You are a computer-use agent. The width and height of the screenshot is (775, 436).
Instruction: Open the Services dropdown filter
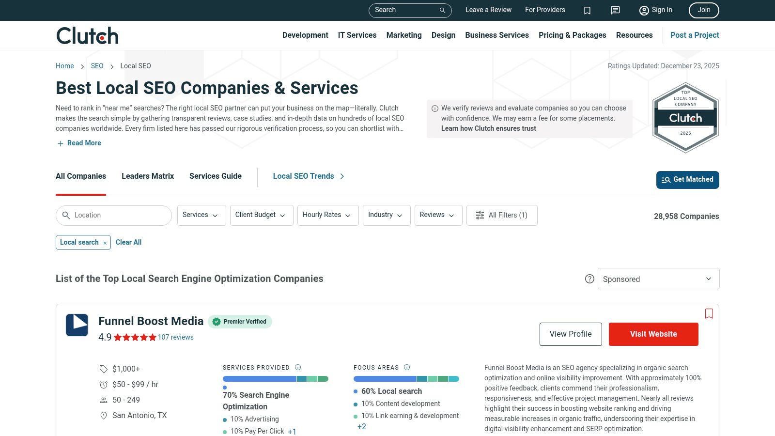point(201,215)
